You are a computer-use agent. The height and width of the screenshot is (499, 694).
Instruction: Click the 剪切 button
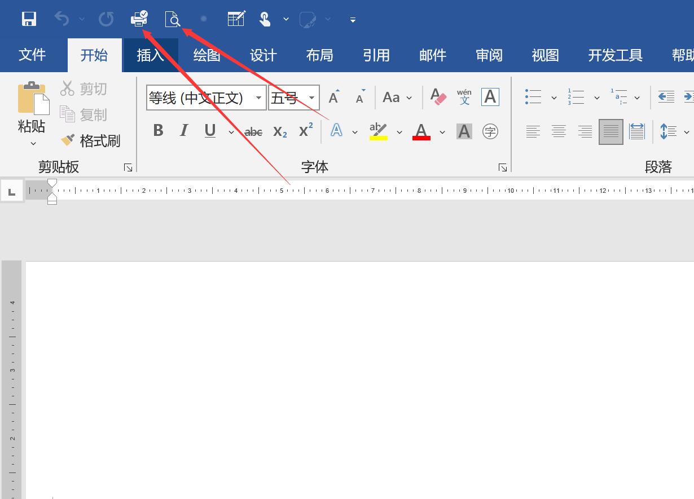coord(84,89)
